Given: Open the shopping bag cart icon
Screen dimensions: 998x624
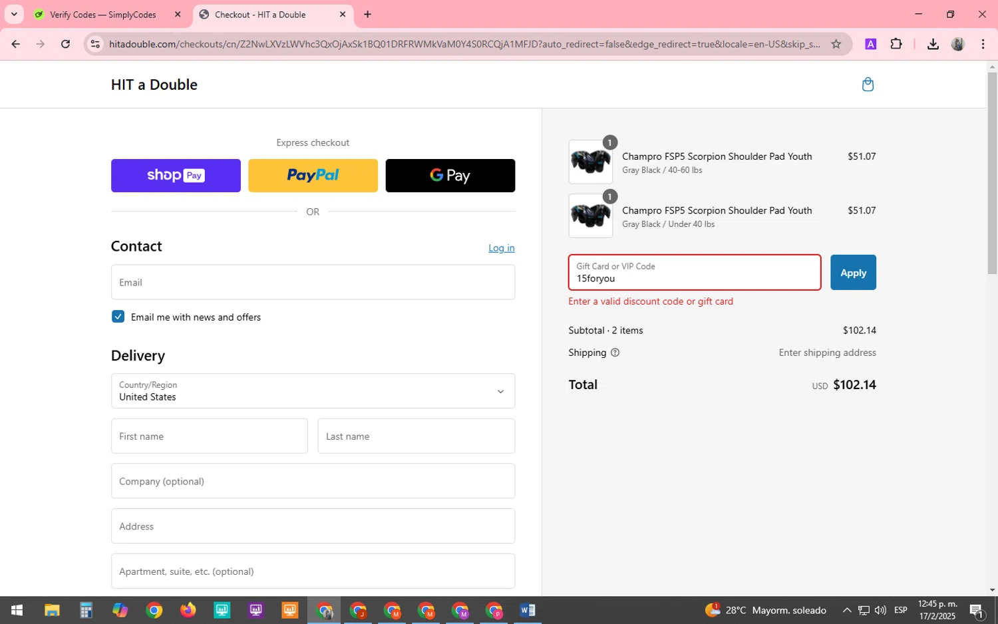Looking at the screenshot, I should (868, 84).
